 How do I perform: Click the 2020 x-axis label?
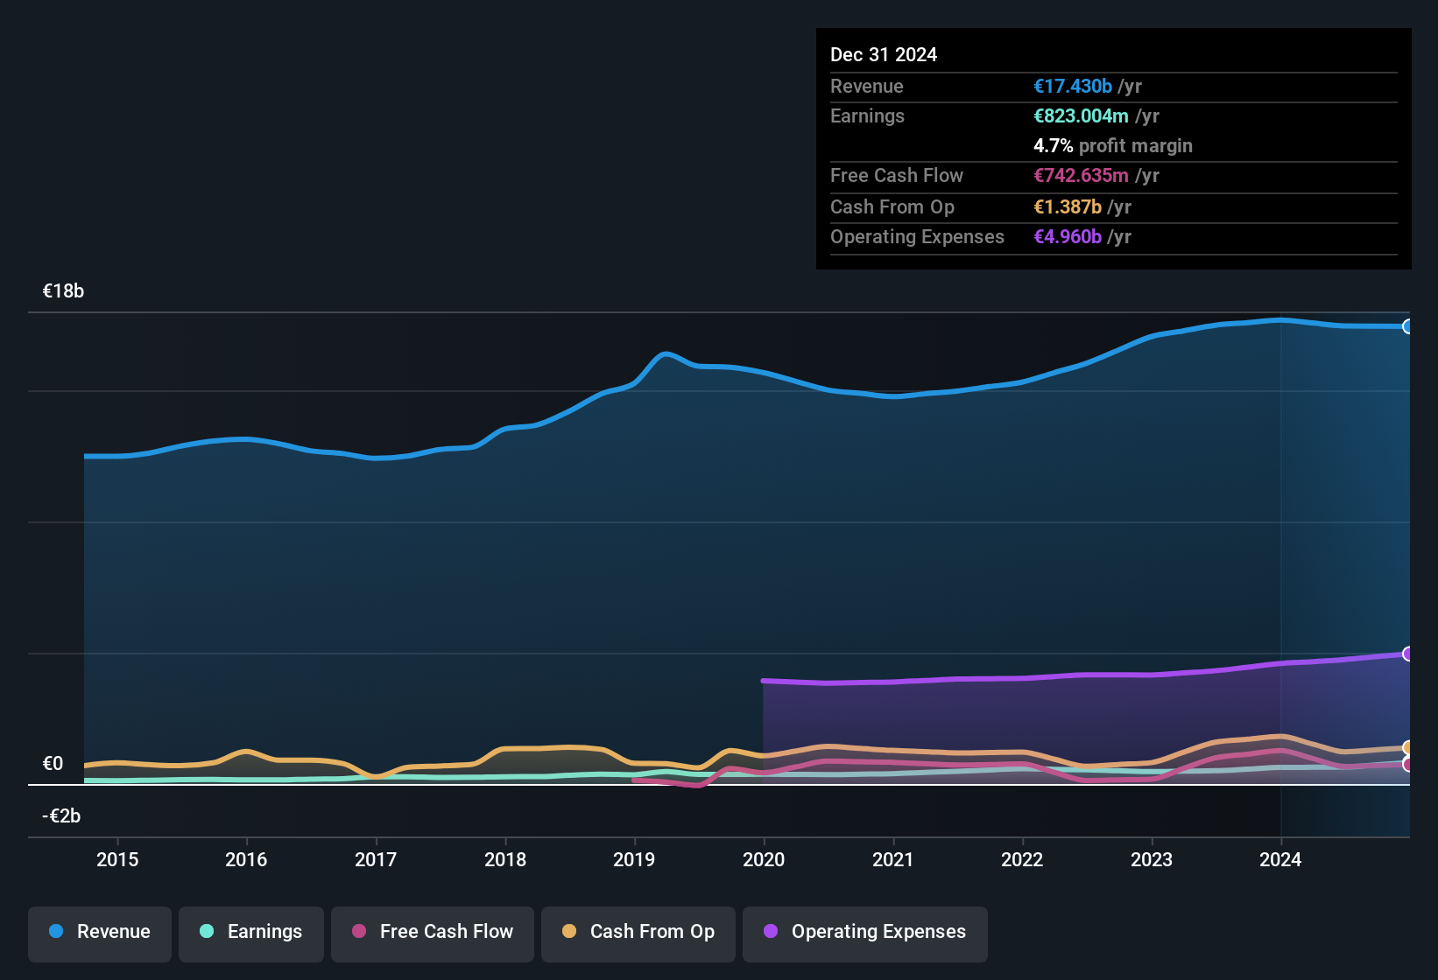coord(764,859)
